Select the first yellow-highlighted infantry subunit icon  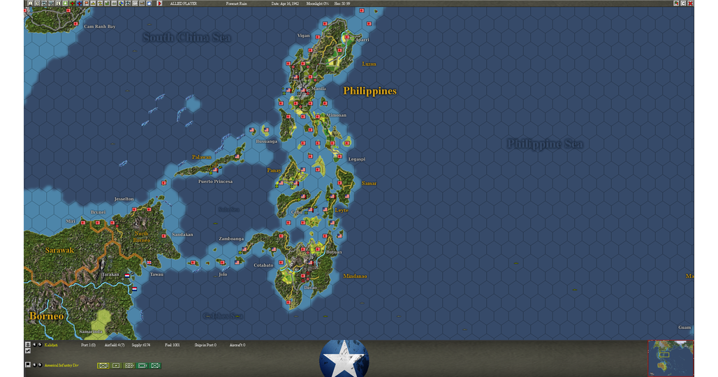click(103, 366)
